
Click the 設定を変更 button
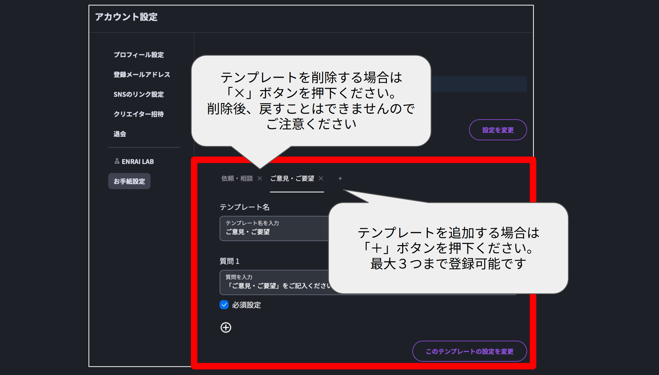pyautogui.click(x=498, y=130)
